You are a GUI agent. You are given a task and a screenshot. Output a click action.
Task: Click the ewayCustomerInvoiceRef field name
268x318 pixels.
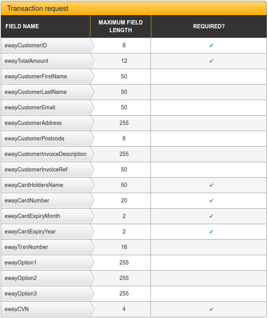pos(36,169)
